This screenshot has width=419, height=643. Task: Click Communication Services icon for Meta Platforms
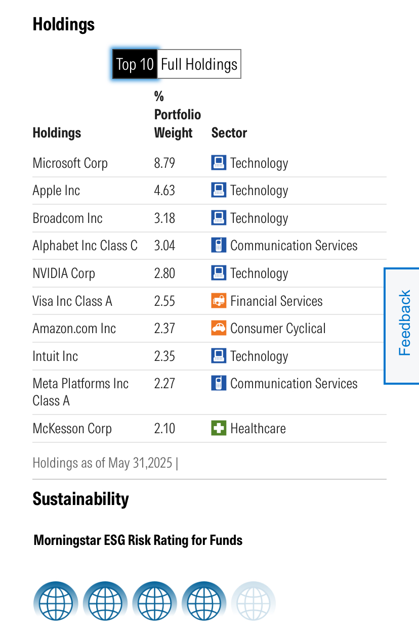(219, 383)
